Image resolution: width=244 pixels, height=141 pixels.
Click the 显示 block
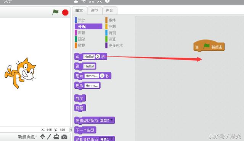(80, 98)
